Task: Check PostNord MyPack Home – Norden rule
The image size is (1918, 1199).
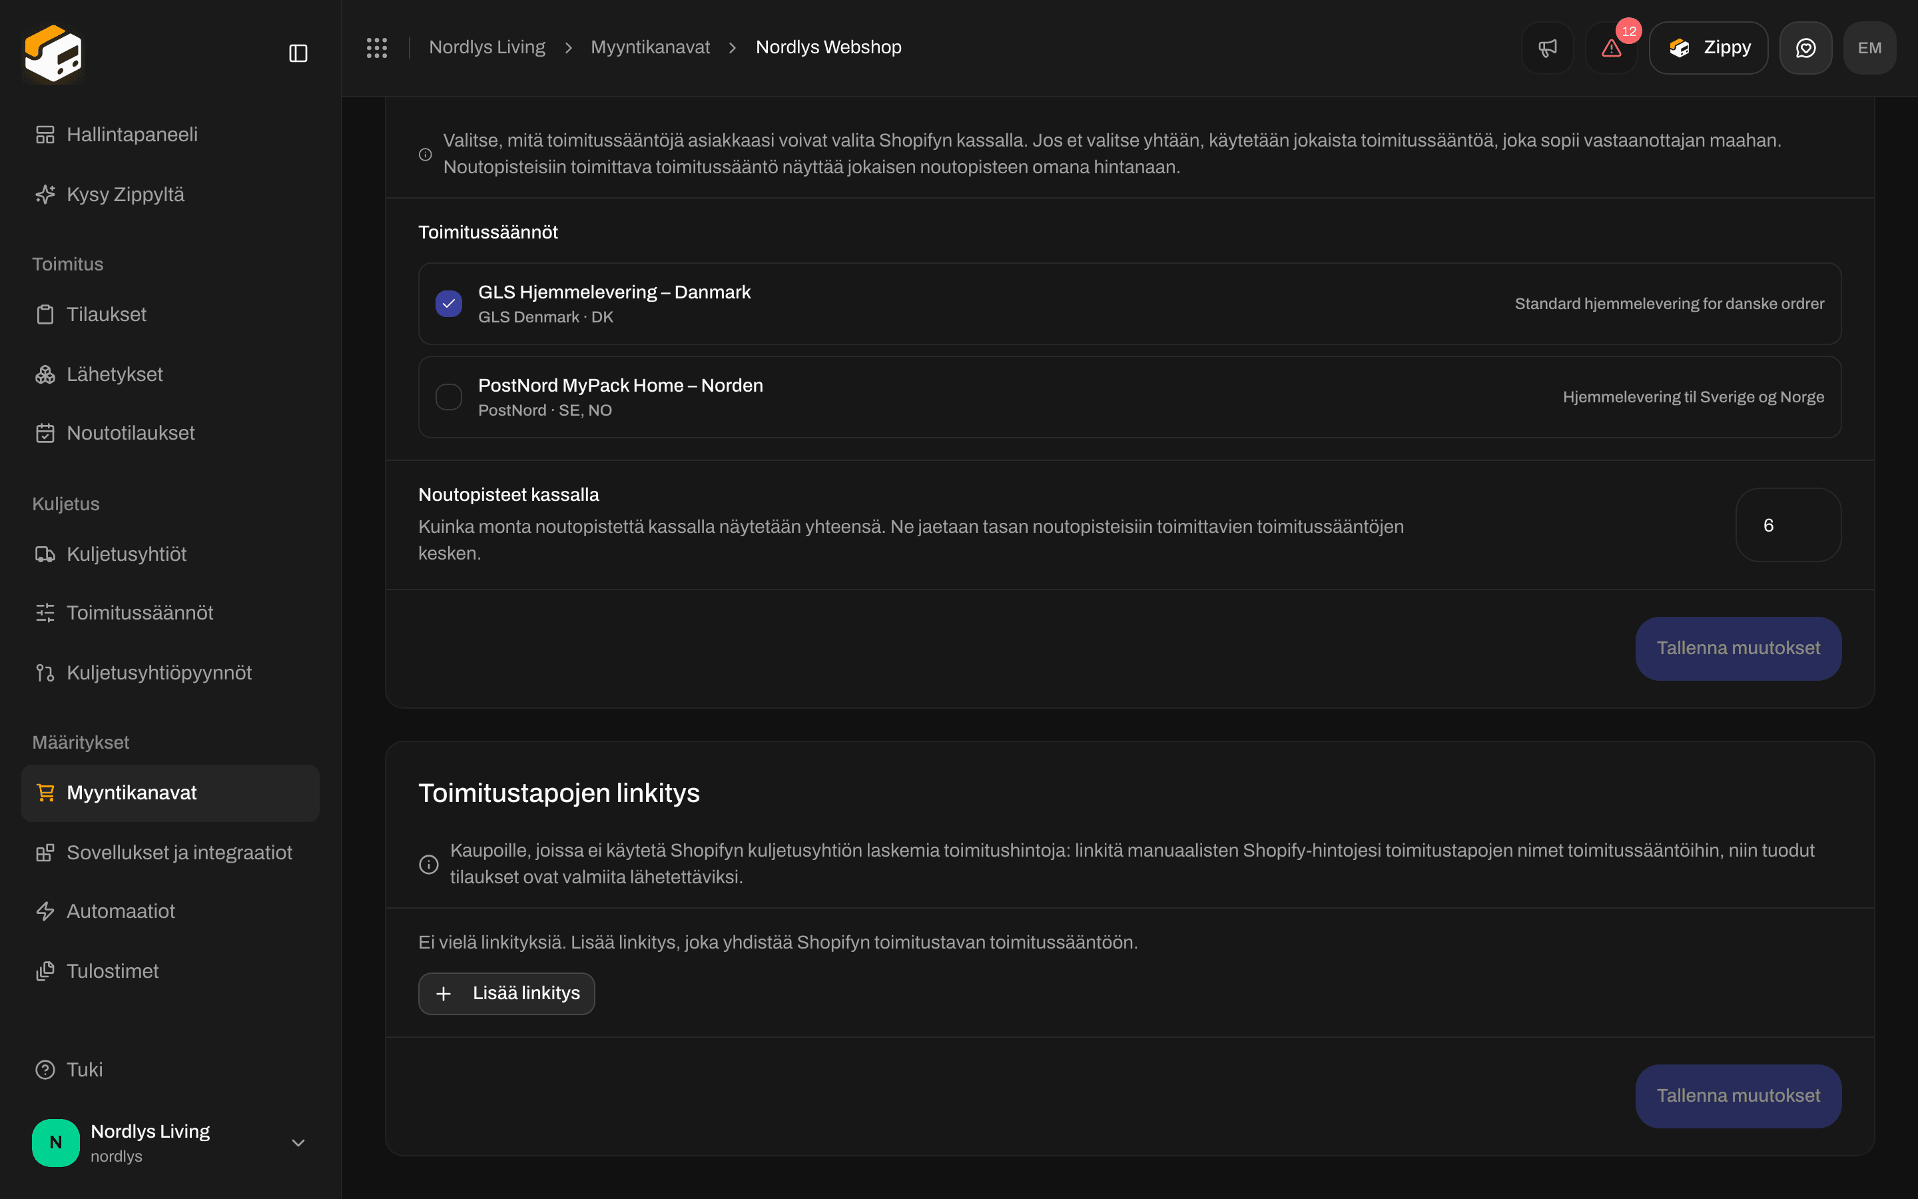Action: (449, 396)
